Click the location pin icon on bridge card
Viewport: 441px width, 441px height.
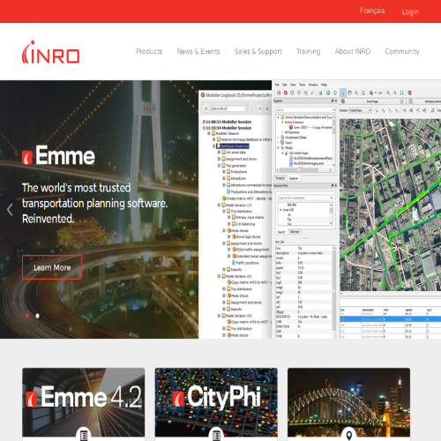349,435
